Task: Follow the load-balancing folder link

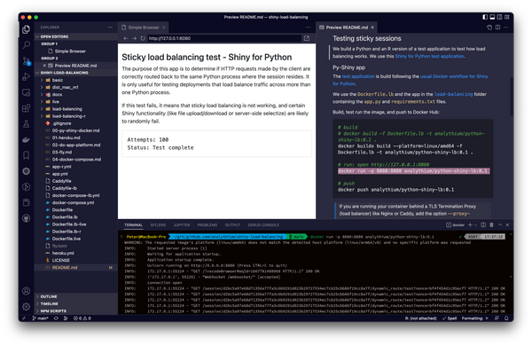Action: click(454, 94)
